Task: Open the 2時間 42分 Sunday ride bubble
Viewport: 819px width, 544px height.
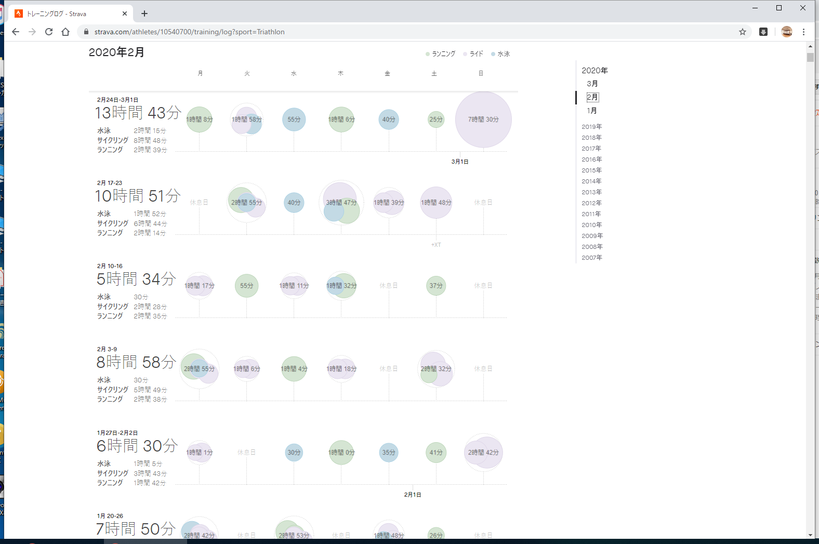Action: 483,453
